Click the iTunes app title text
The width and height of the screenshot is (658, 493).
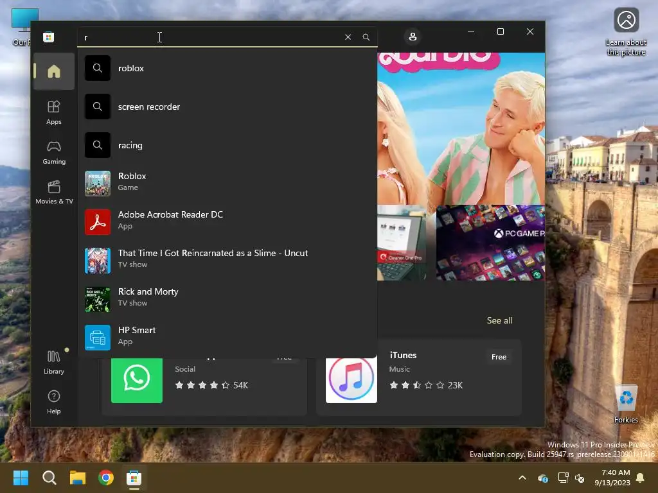click(403, 355)
